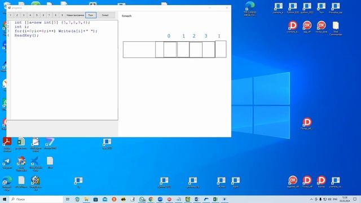Screen dimensions: 361x203
Task: Open Google Chrome from the taskbar
Action: pyautogui.click(x=151, y=199)
